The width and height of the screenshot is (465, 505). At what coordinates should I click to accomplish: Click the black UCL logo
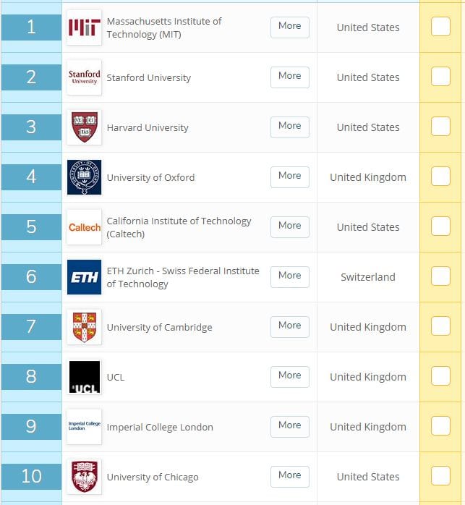coord(84,377)
